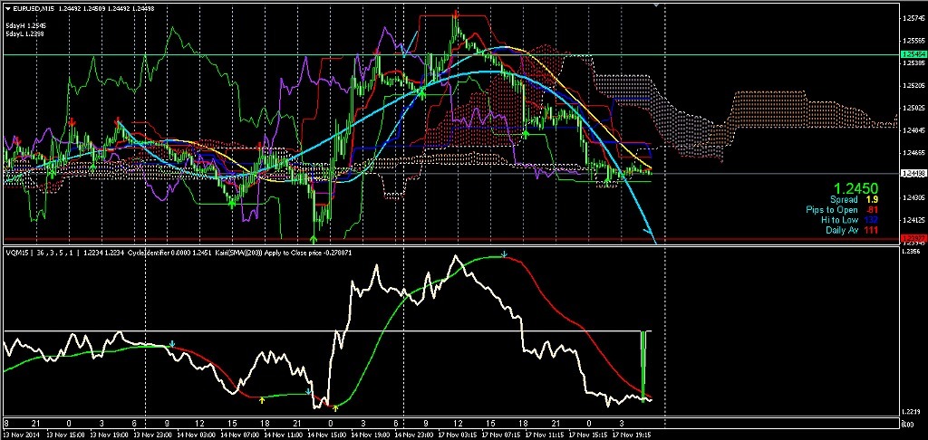Select the white 1.24498 current price label
This screenshot has height=440, width=928.
(912, 173)
